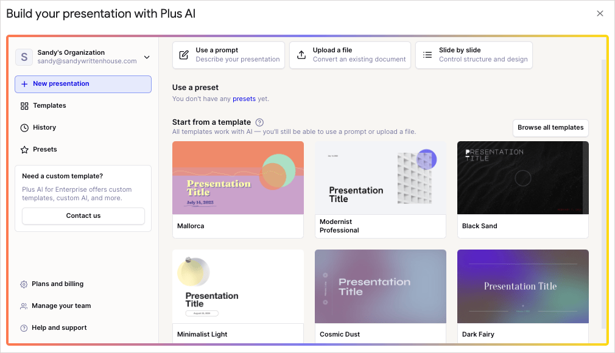Click the Black Sand template name label

click(x=480, y=226)
